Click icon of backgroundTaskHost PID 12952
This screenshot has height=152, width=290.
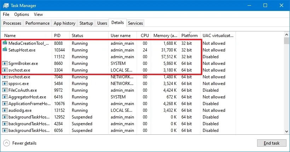click(5, 117)
